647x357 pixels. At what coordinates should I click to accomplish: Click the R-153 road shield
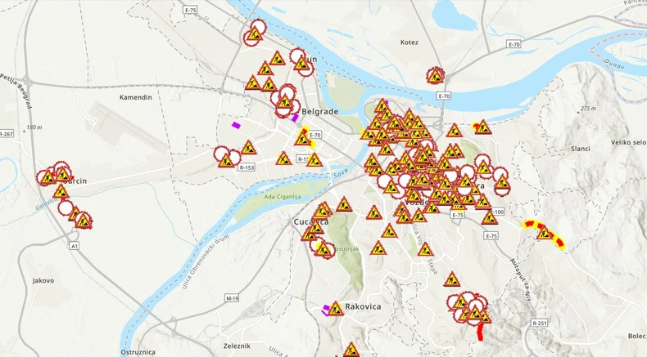point(247,167)
